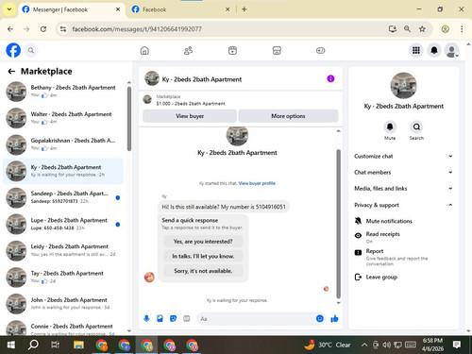Open Sandeep conversation in list
The height and width of the screenshot is (354, 472).
(63, 197)
